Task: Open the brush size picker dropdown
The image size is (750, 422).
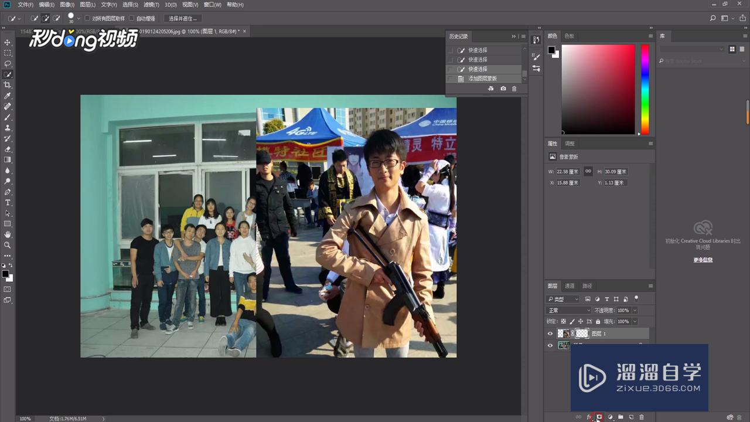Action: [79, 19]
